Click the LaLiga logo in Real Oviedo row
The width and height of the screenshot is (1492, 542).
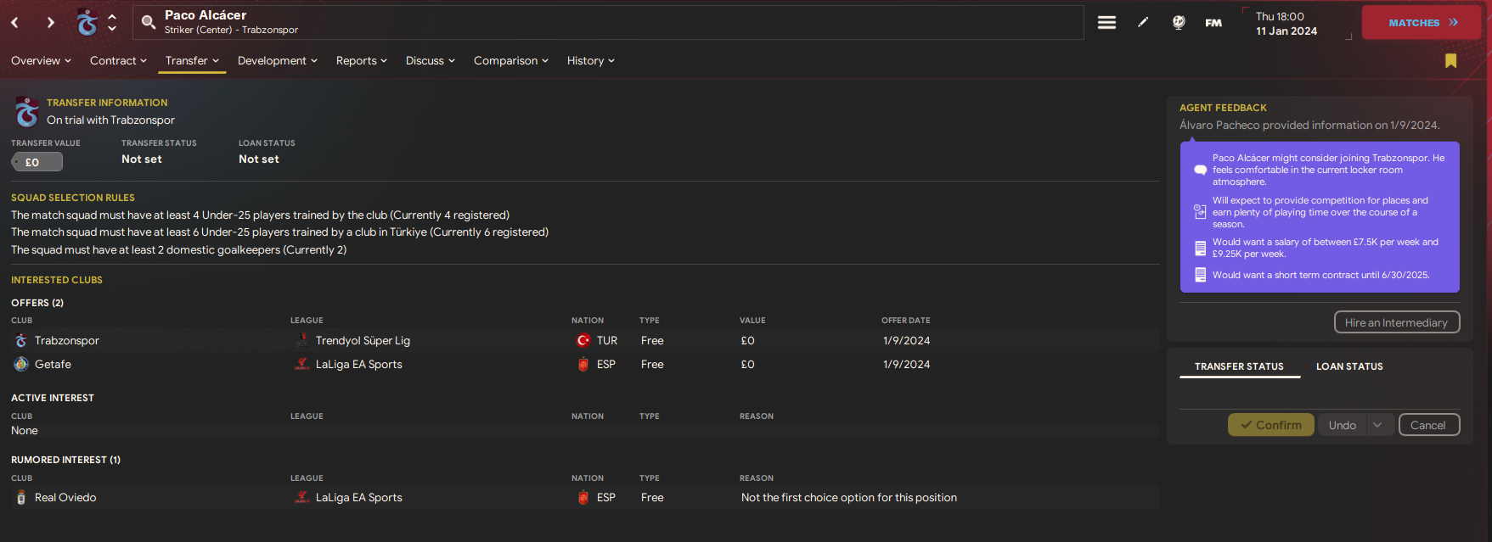[301, 498]
